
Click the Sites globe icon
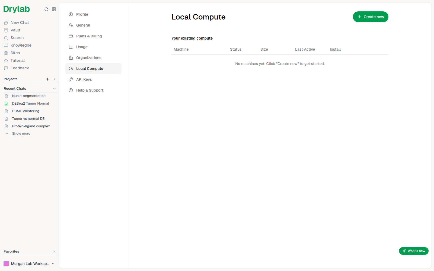[6, 53]
